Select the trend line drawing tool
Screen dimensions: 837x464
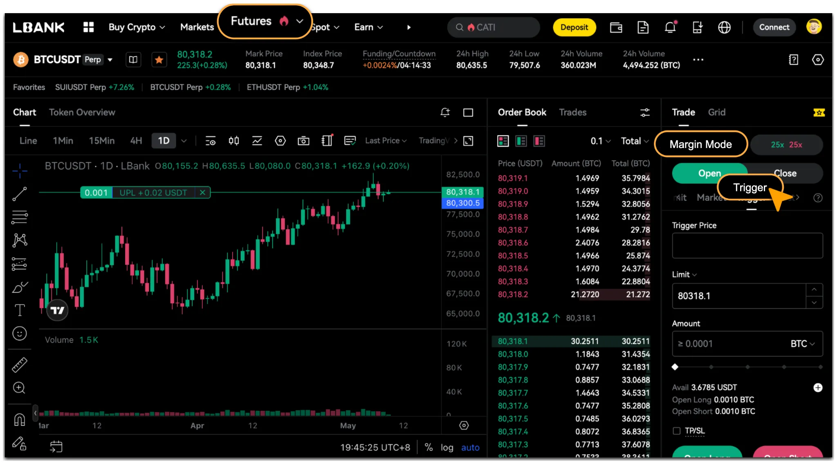[x=20, y=194]
